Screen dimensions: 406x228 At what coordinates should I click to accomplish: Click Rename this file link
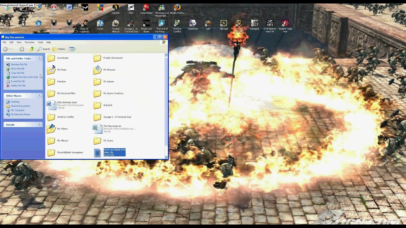(x=19, y=64)
